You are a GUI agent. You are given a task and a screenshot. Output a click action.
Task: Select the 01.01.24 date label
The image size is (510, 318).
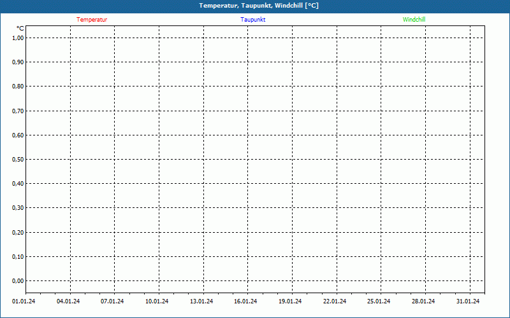point(24,301)
